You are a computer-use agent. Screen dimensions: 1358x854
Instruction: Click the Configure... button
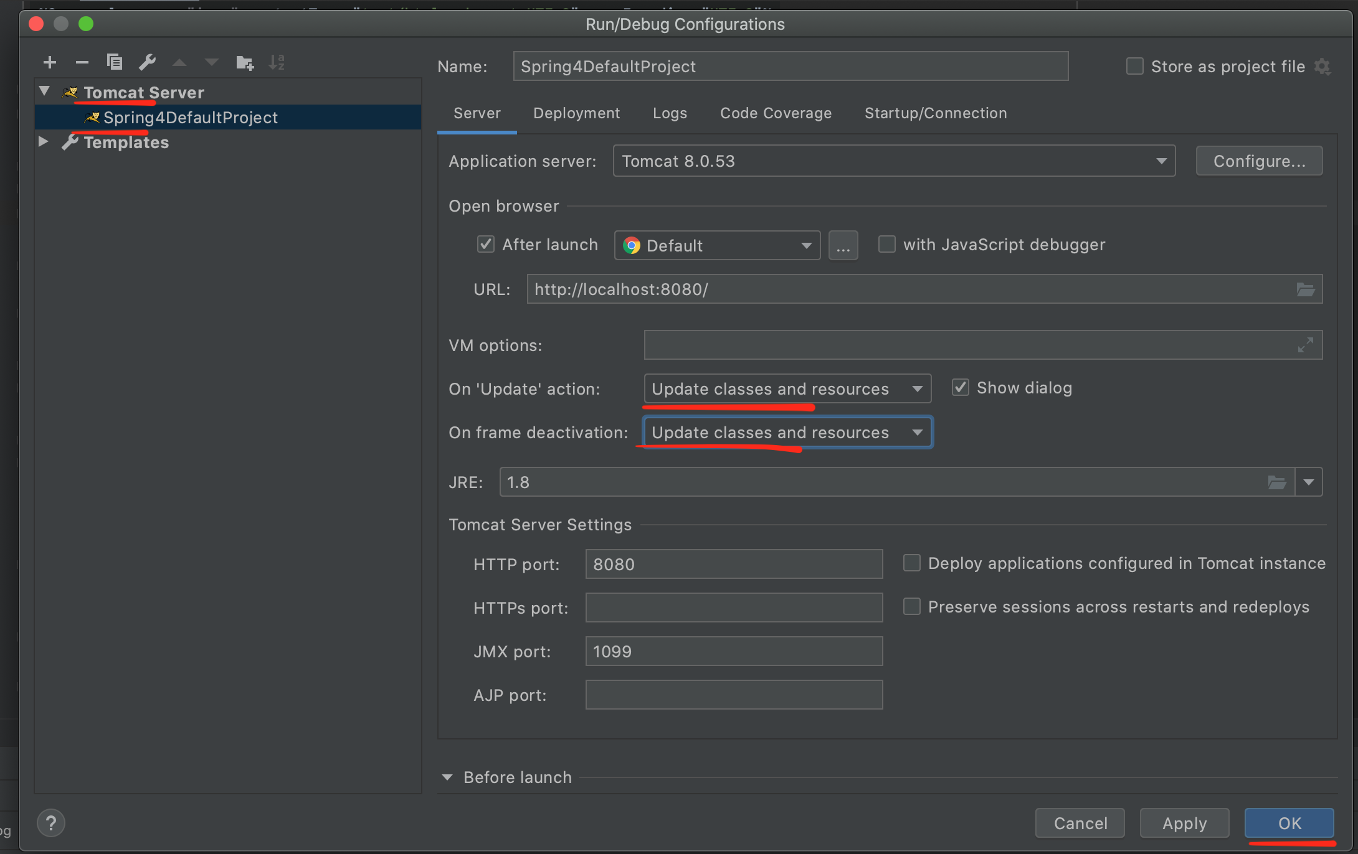(x=1259, y=161)
